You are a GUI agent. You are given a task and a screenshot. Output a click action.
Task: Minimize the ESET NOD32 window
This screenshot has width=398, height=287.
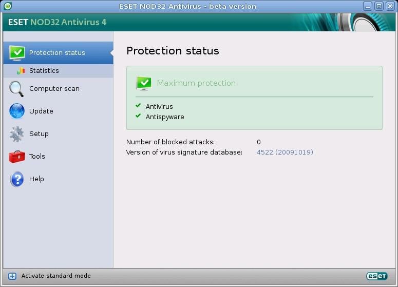(x=368, y=6)
